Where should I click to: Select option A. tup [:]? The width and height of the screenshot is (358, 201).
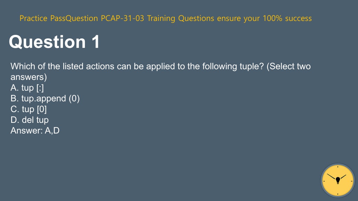pos(27,88)
